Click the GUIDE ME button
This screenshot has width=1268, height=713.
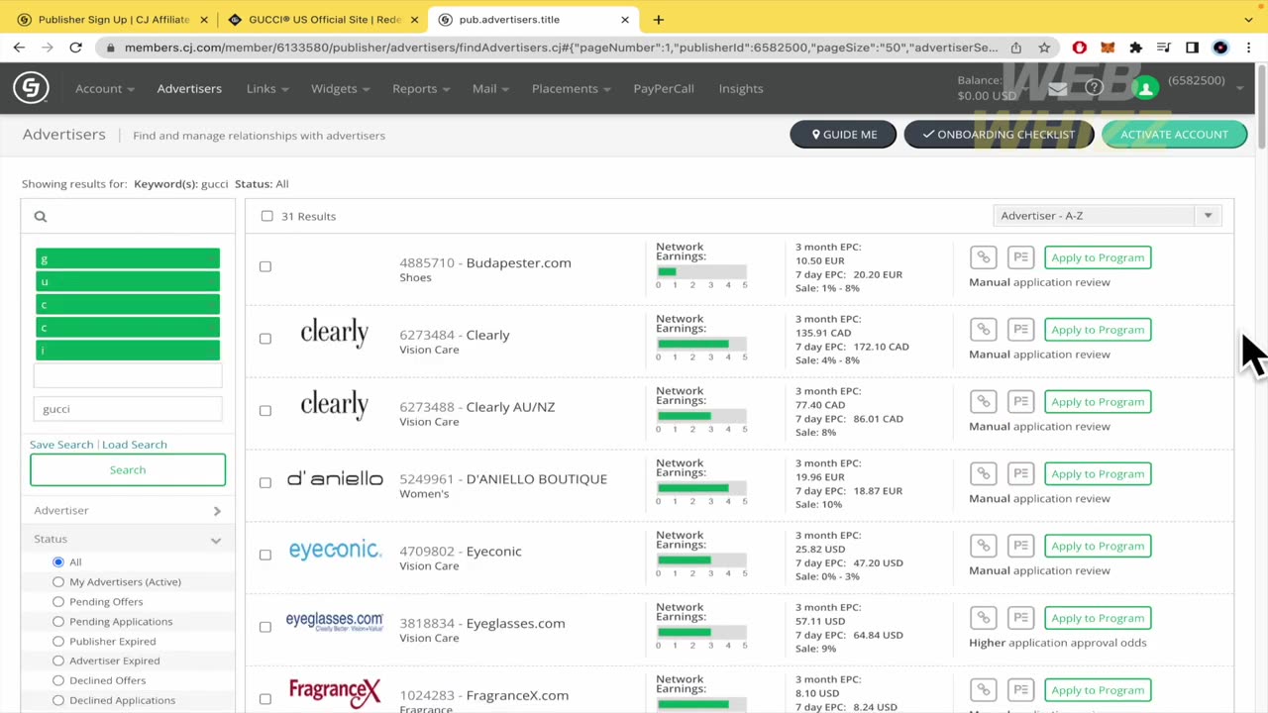coord(843,135)
